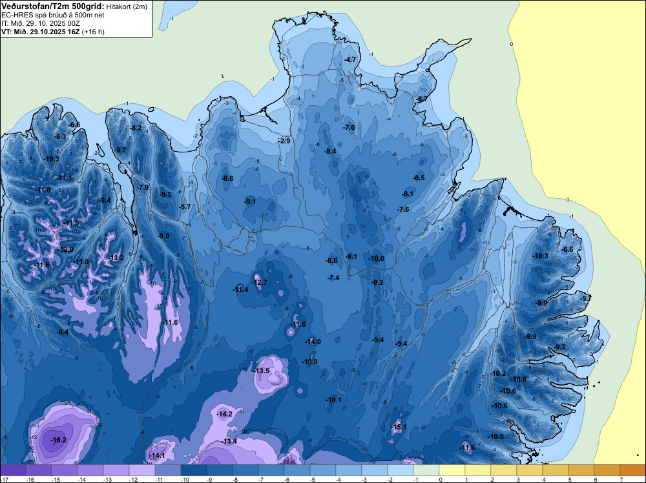
Task: Click the -10.9 temperature label
Action: (309, 362)
